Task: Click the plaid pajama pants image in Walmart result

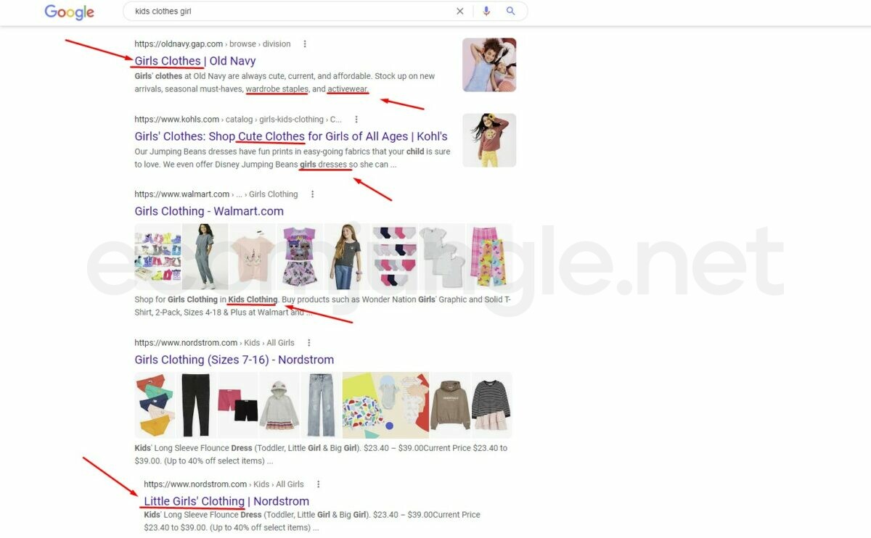Action: click(488, 257)
